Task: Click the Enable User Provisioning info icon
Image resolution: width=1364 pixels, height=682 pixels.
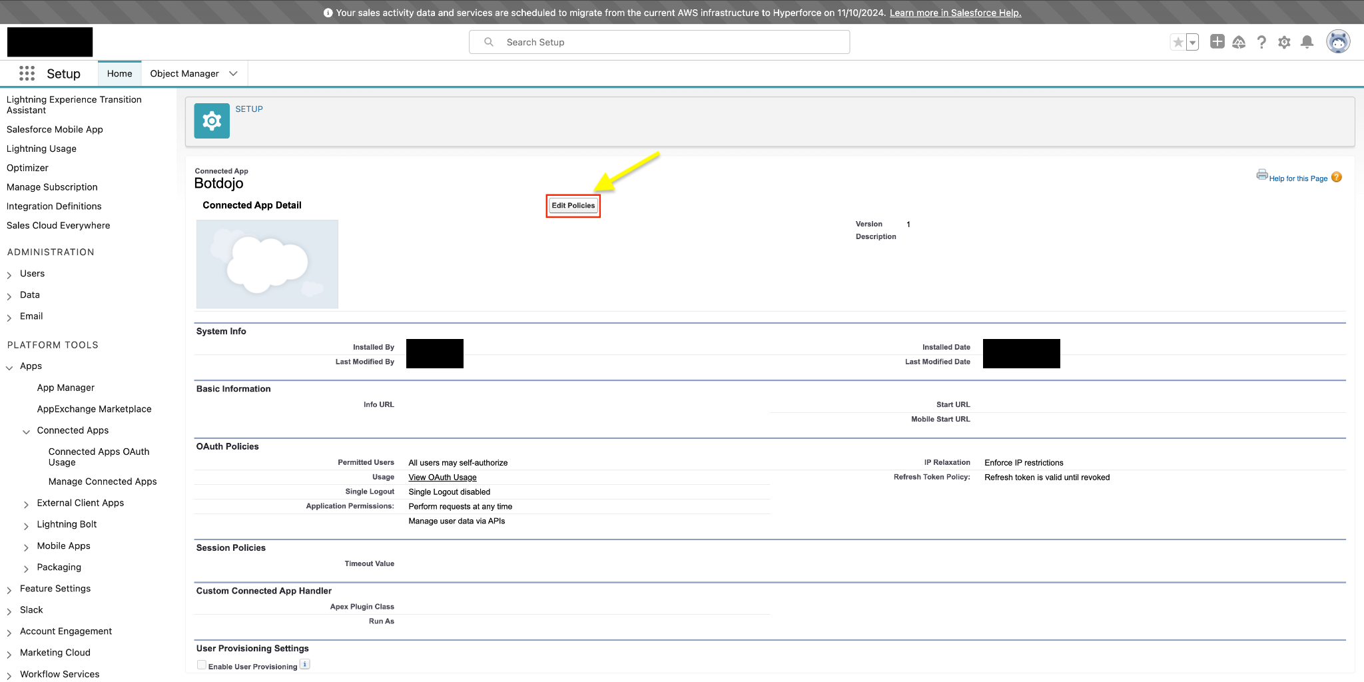Action: pos(304,665)
